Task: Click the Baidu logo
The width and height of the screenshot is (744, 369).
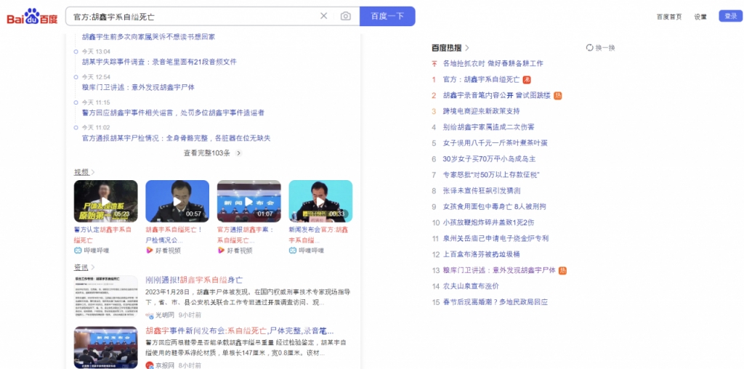Action: (32, 17)
